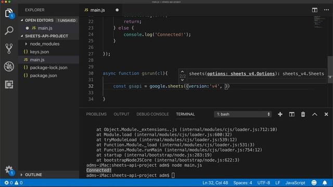333x187 pixels.
Task: Open package-lock.json file
Action: (x=48, y=68)
